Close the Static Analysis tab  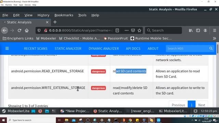pos(47,22)
